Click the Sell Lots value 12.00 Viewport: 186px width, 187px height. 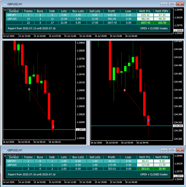pyautogui.click(x=95, y=19)
